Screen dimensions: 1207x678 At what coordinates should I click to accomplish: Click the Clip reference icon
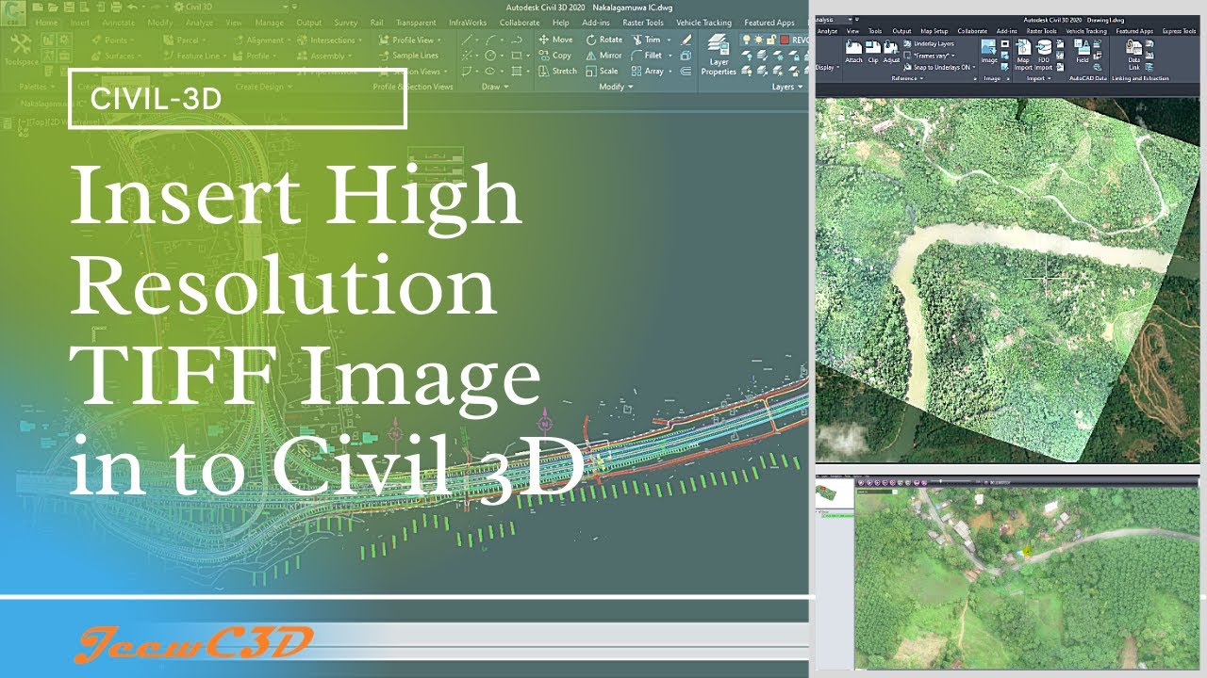click(x=873, y=51)
